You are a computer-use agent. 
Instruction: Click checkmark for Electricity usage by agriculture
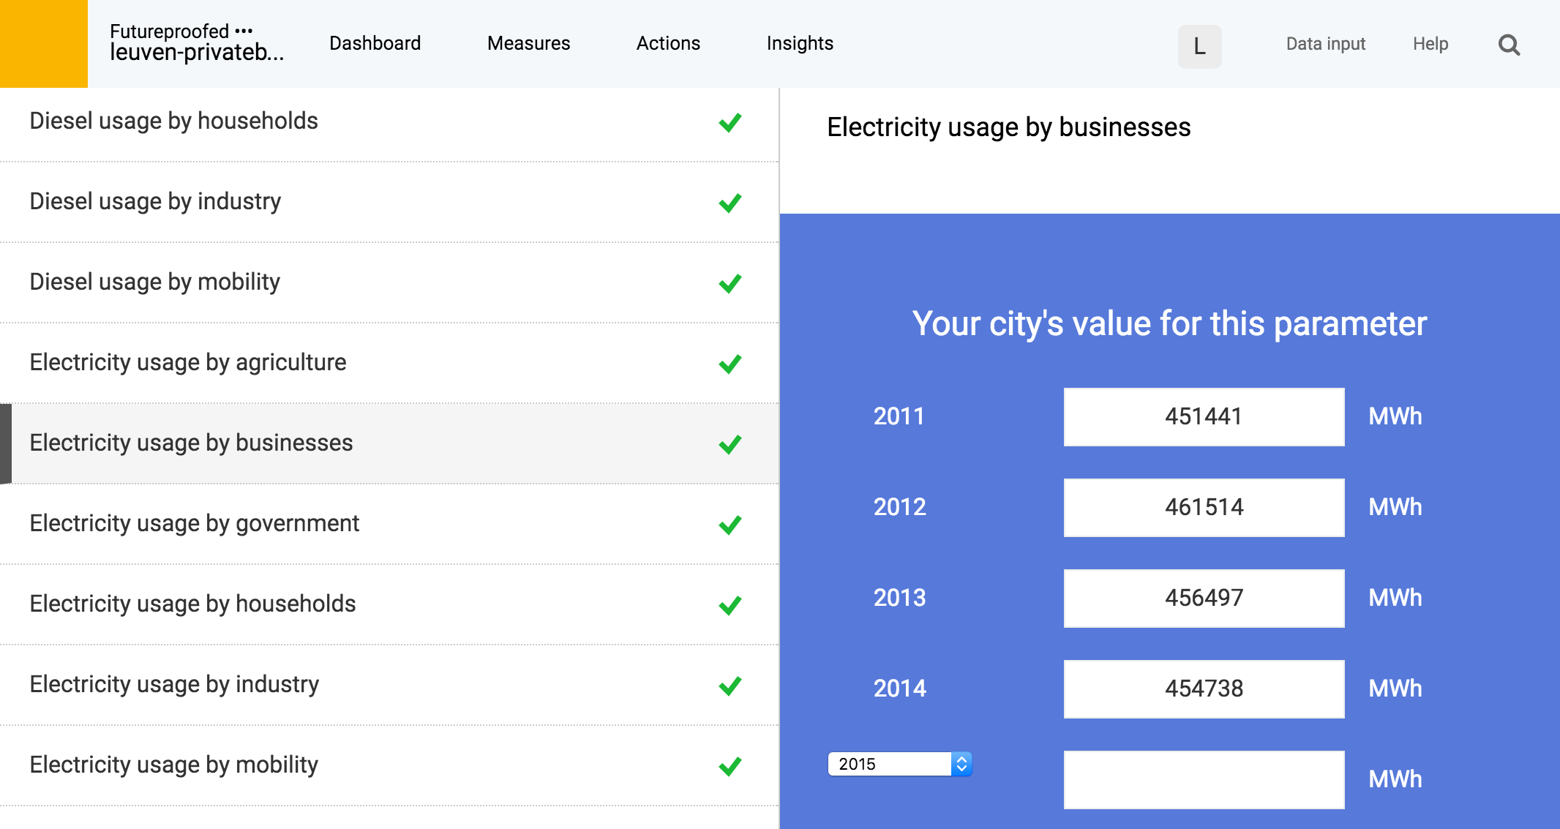(730, 364)
